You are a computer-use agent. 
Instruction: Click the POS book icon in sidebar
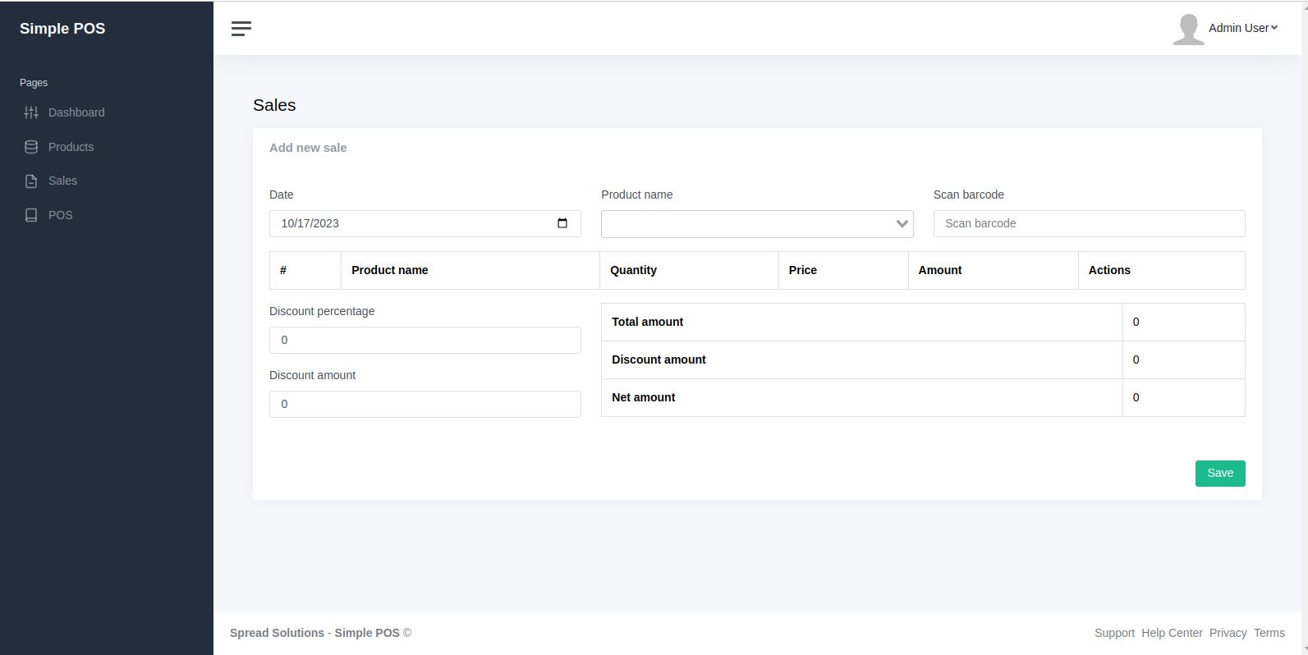[x=31, y=215]
